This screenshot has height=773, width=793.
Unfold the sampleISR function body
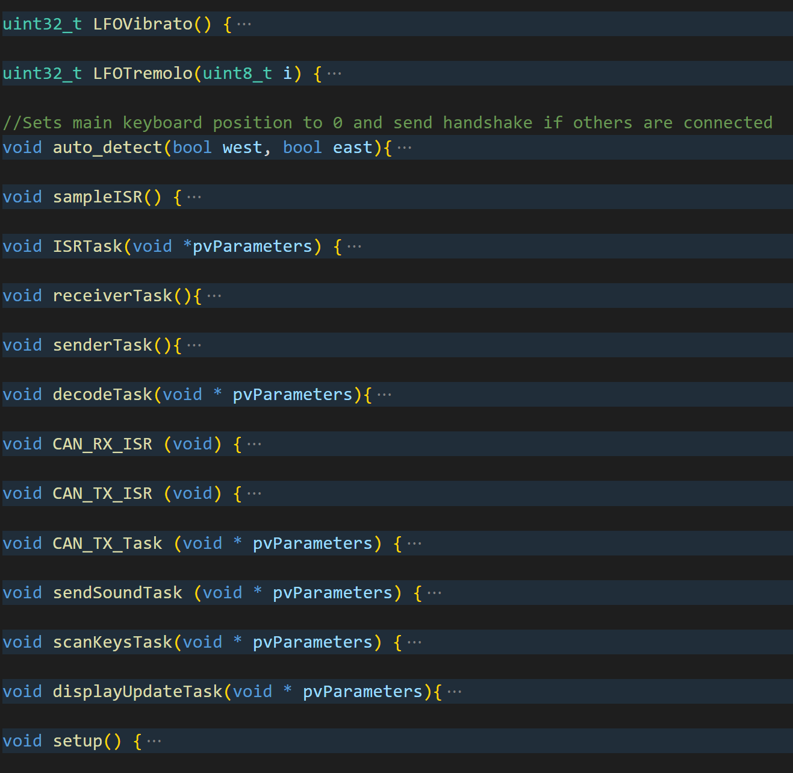pos(194,198)
